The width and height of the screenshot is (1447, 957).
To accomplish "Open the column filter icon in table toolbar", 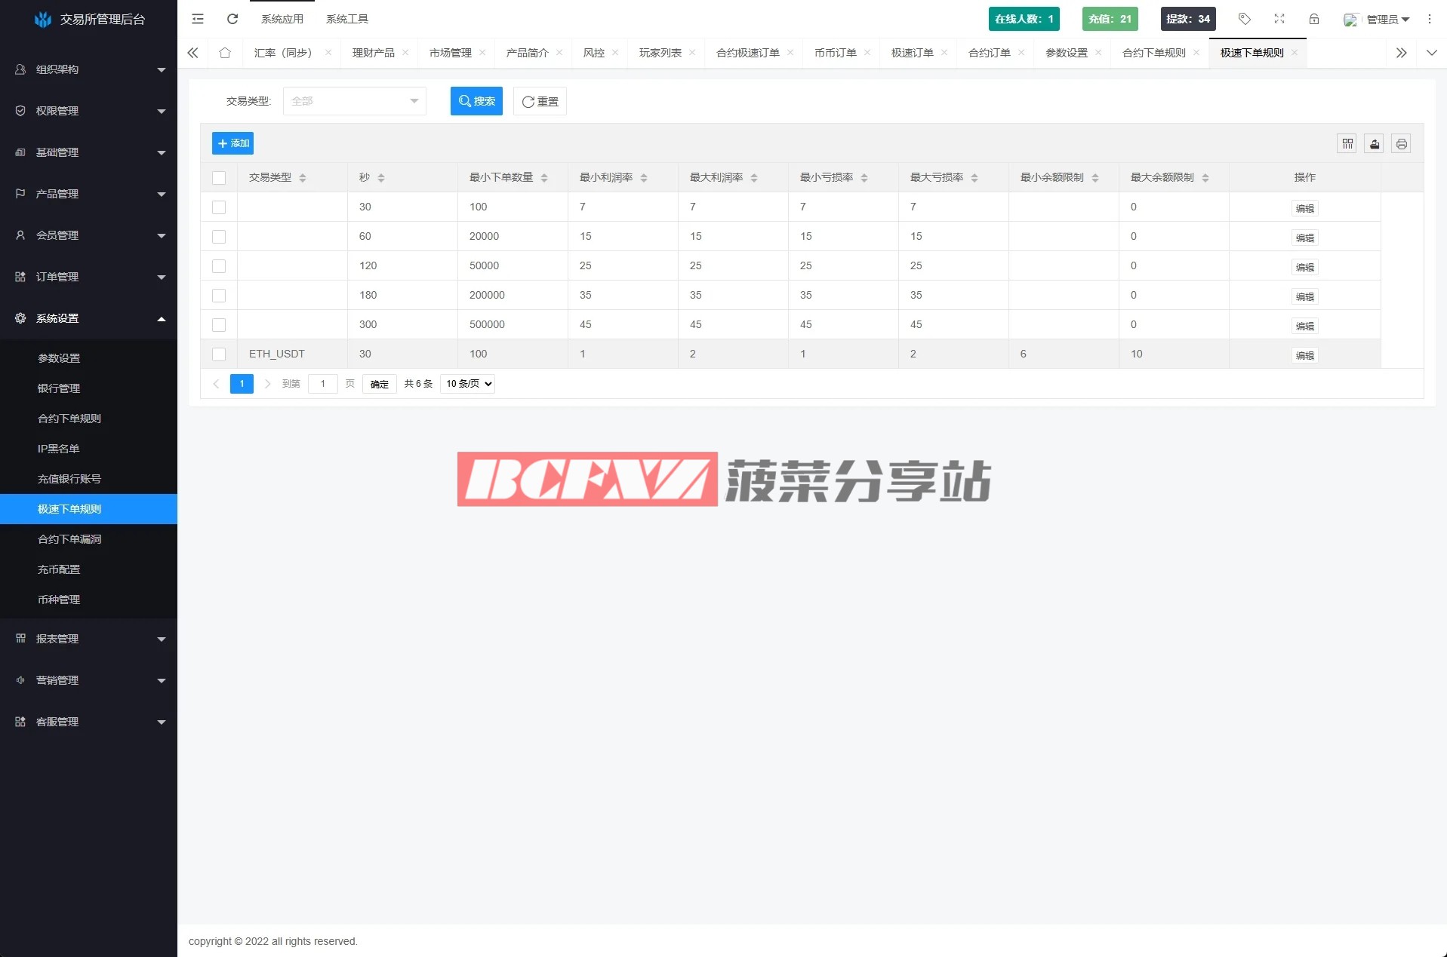I will click(x=1347, y=143).
